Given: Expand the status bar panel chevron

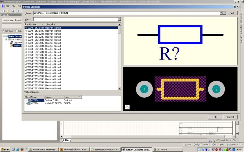Looking at the screenshot, I should [x=241, y=145].
